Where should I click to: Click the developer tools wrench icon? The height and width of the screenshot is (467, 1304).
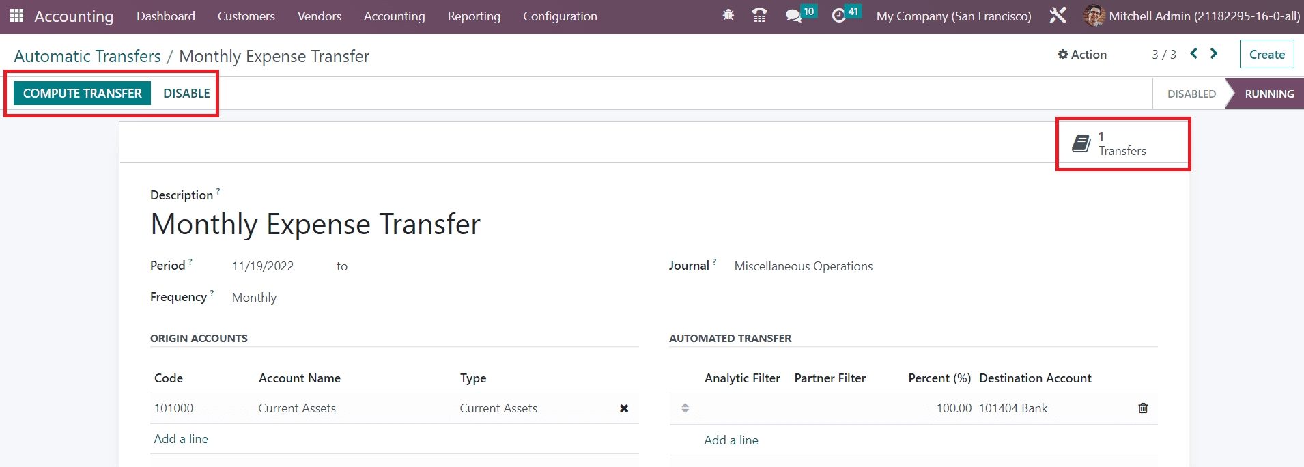coord(1057,16)
